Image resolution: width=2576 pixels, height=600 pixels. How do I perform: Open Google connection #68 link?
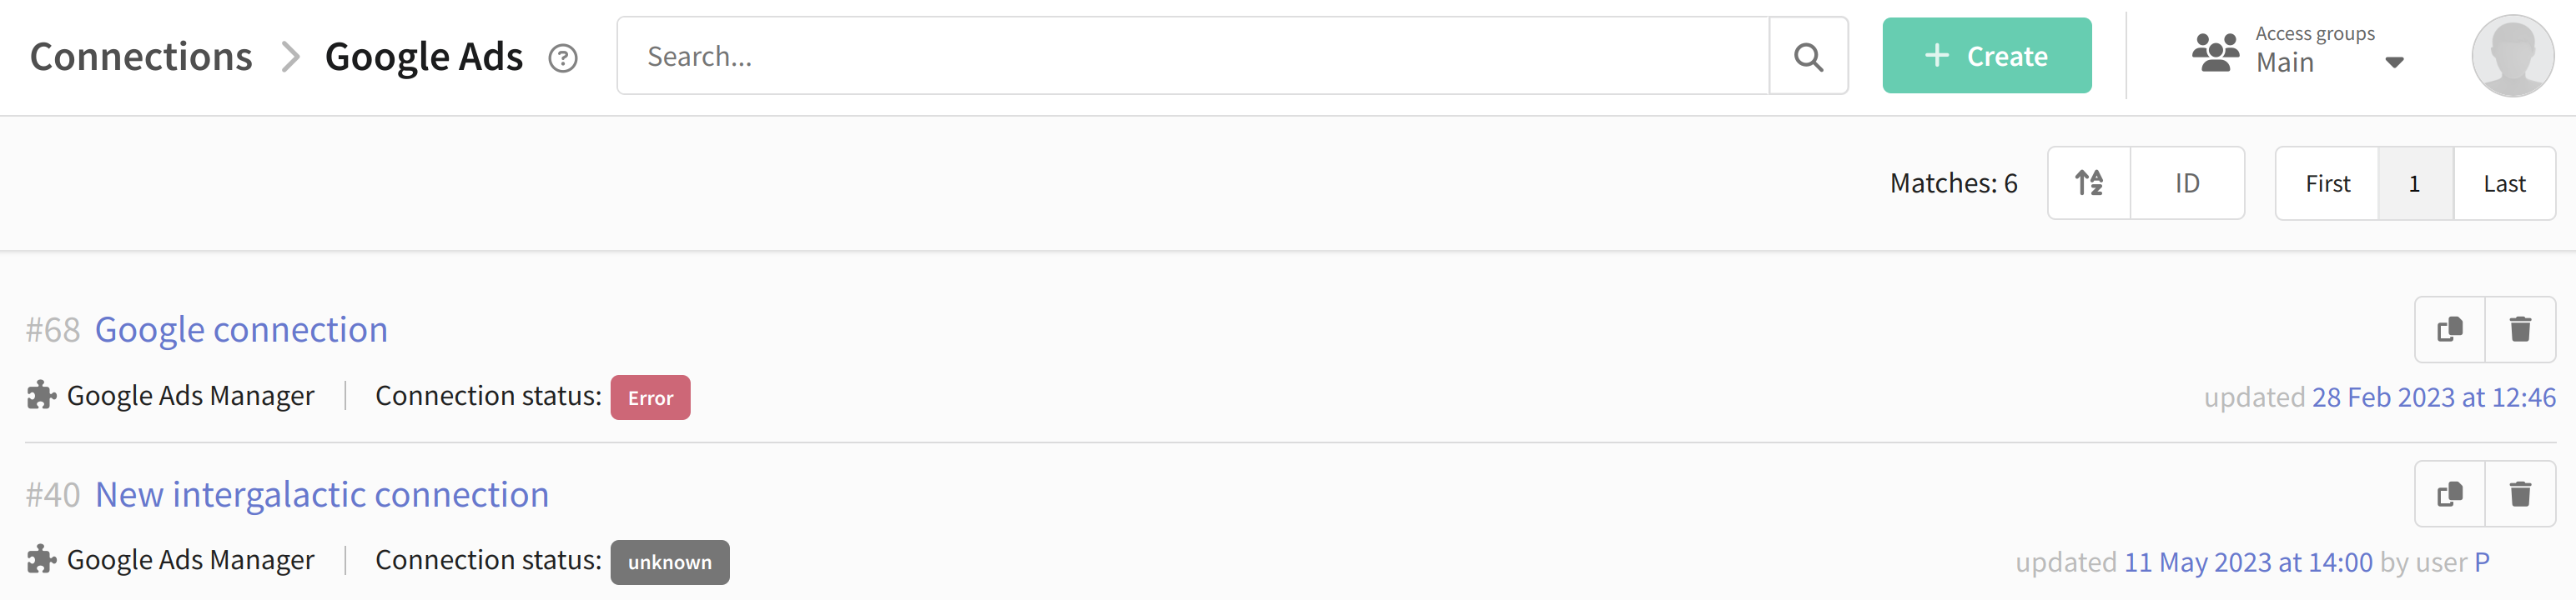point(241,329)
